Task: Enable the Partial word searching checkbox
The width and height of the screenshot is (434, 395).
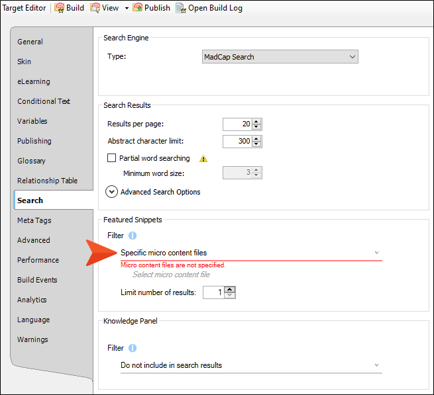Action: pos(112,159)
